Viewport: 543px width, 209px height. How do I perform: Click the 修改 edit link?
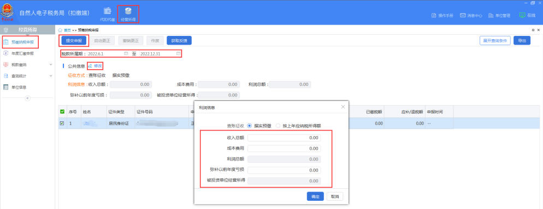[95, 65]
